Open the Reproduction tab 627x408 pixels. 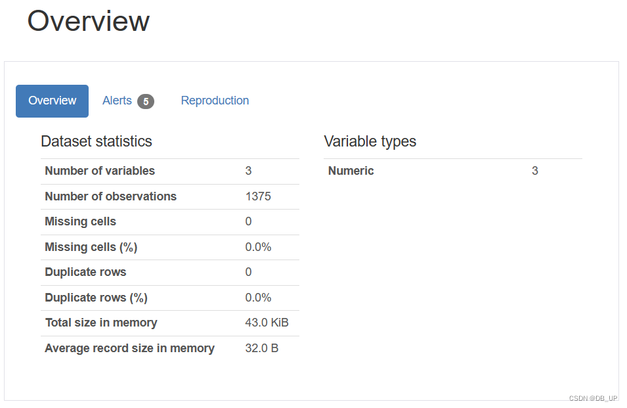click(x=215, y=101)
